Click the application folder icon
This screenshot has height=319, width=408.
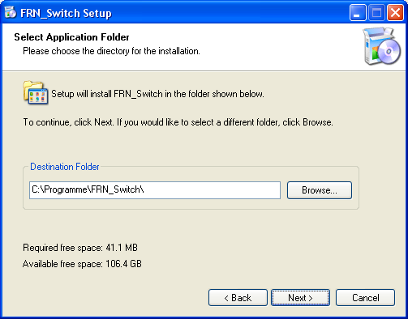(36, 92)
